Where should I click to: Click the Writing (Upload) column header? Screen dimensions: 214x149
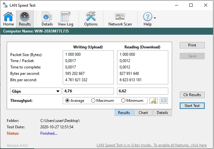point(88,47)
